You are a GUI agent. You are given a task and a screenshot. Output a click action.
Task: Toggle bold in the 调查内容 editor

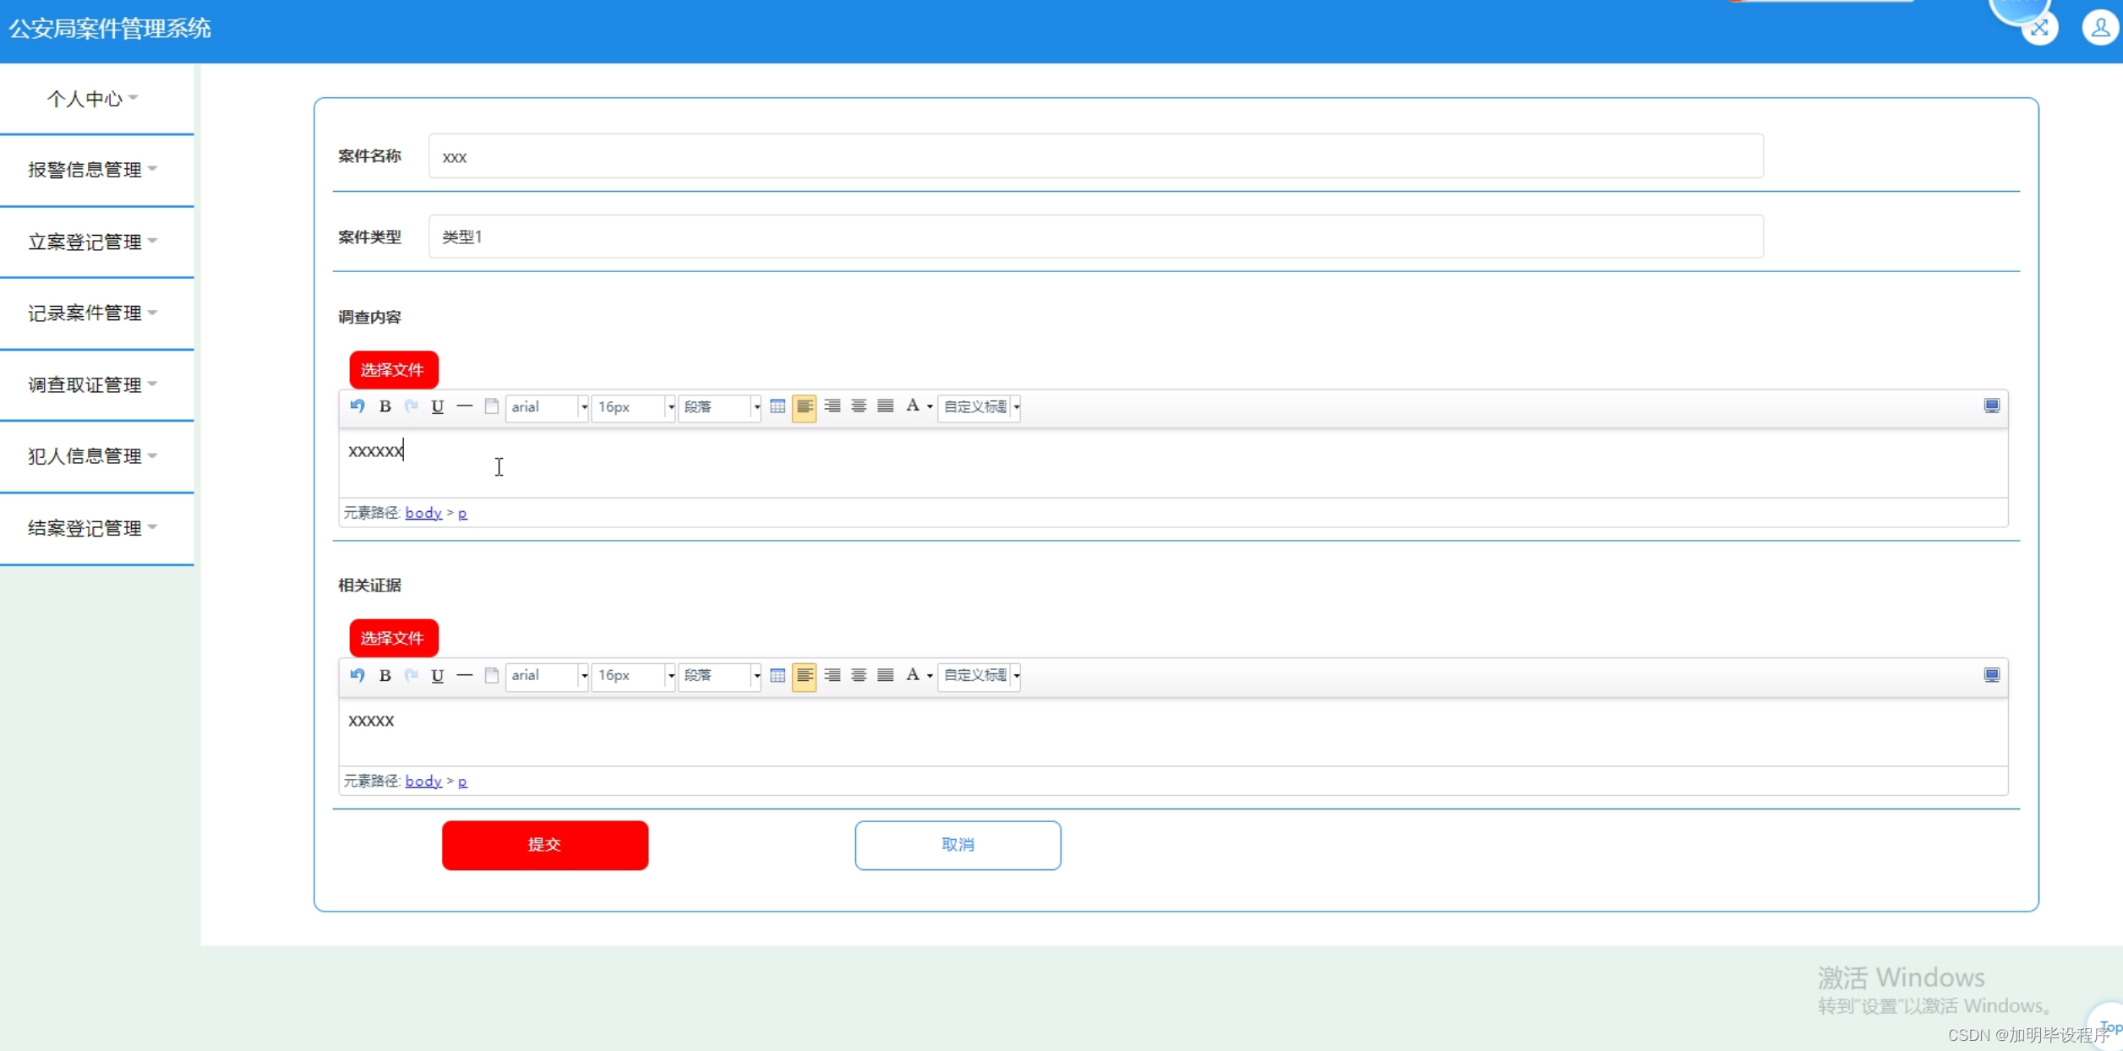[x=385, y=406]
